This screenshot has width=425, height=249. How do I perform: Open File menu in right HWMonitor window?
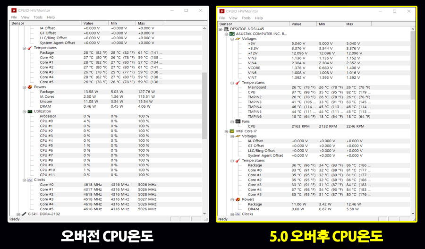coord(222,18)
